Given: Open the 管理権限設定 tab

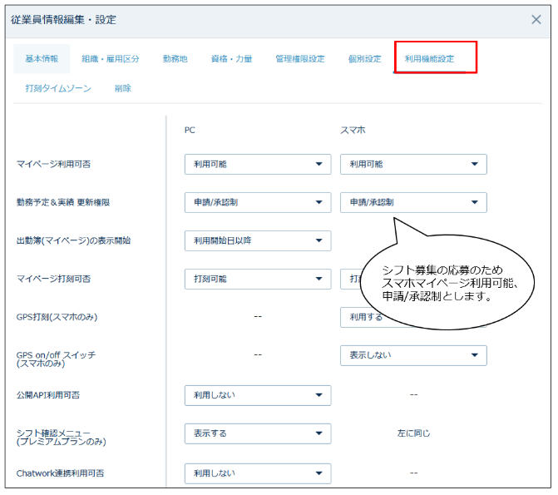Looking at the screenshot, I should click(x=299, y=59).
